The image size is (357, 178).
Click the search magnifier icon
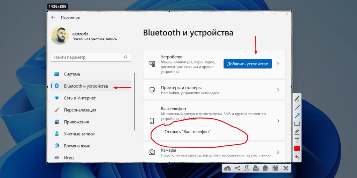click(x=126, y=57)
